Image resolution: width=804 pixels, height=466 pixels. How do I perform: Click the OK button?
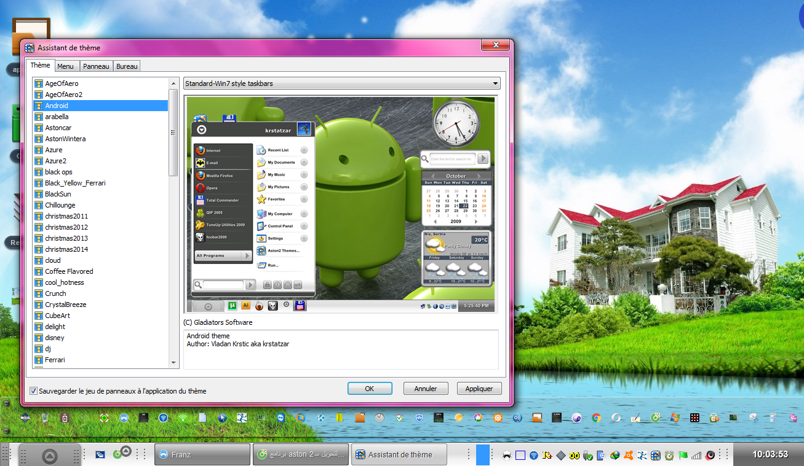(370, 389)
